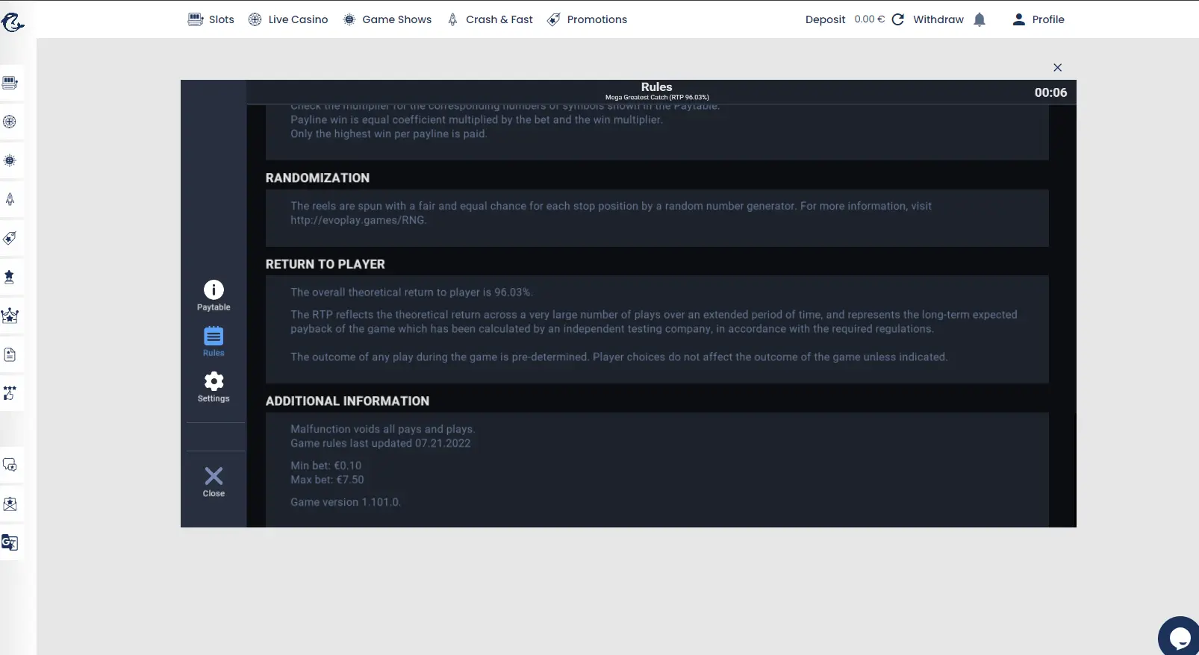Click 'Game version 1.101.0.' text
This screenshot has width=1199, height=655.
[346, 502]
